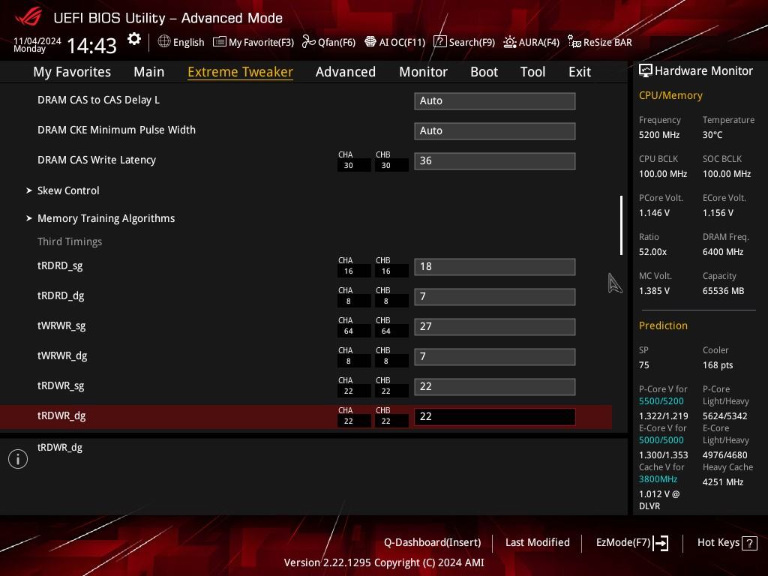Edit tRDWR_sg value field

pyautogui.click(x=495, y=387)
